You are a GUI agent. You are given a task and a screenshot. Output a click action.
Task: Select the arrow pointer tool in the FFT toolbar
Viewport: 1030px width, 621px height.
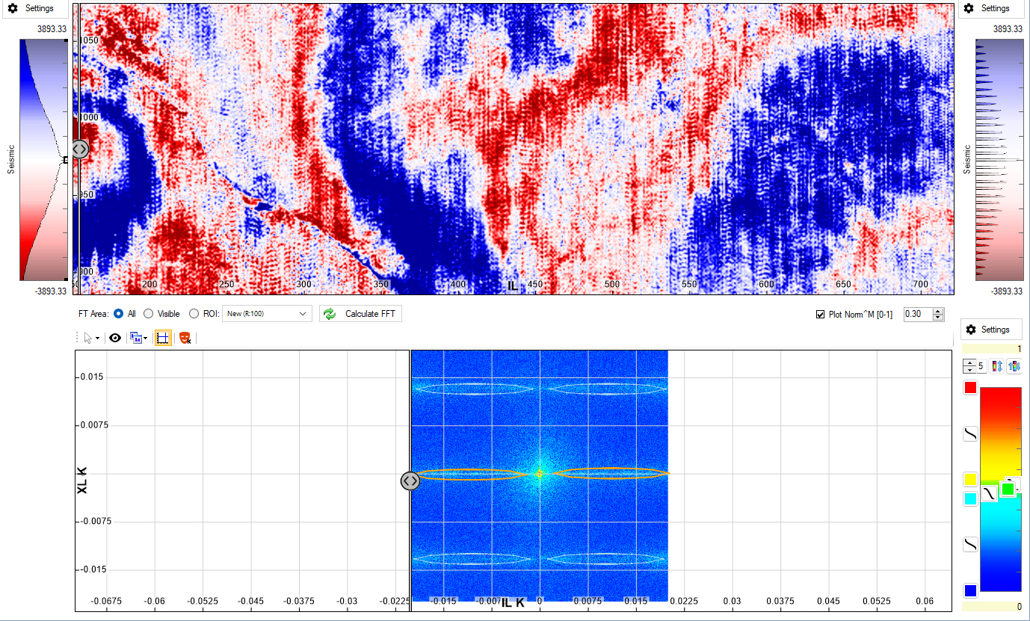click(87, 337)
